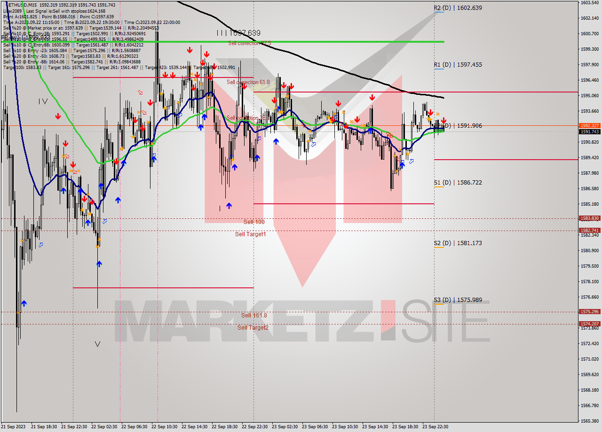602x432 pixels.
Task: Click the red 1575.296 price tag
Action: point(590,312)
